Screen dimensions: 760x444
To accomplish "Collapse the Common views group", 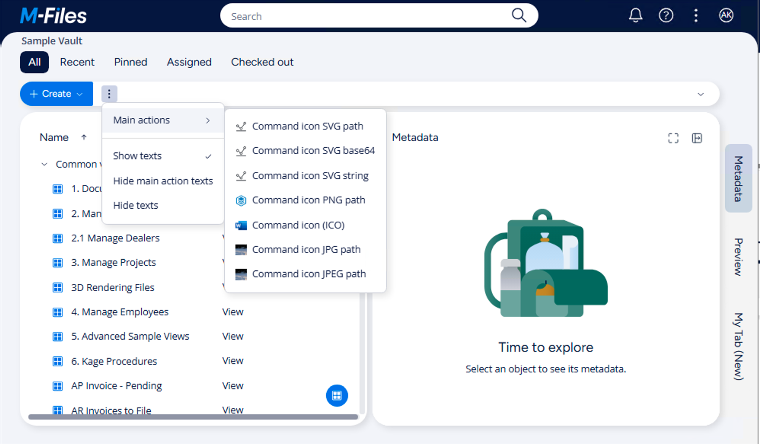I will click(44, 165).
